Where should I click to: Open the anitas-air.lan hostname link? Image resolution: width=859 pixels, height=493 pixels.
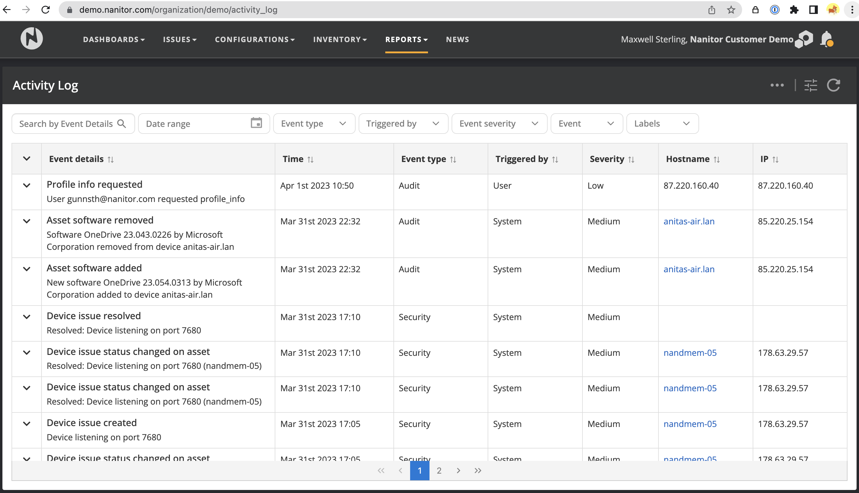tap(689, 221)
